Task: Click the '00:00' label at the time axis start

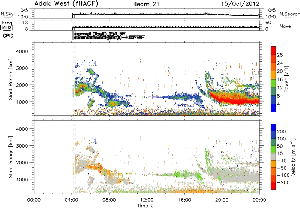Action: pyautogui.click(x=34, y=200)
